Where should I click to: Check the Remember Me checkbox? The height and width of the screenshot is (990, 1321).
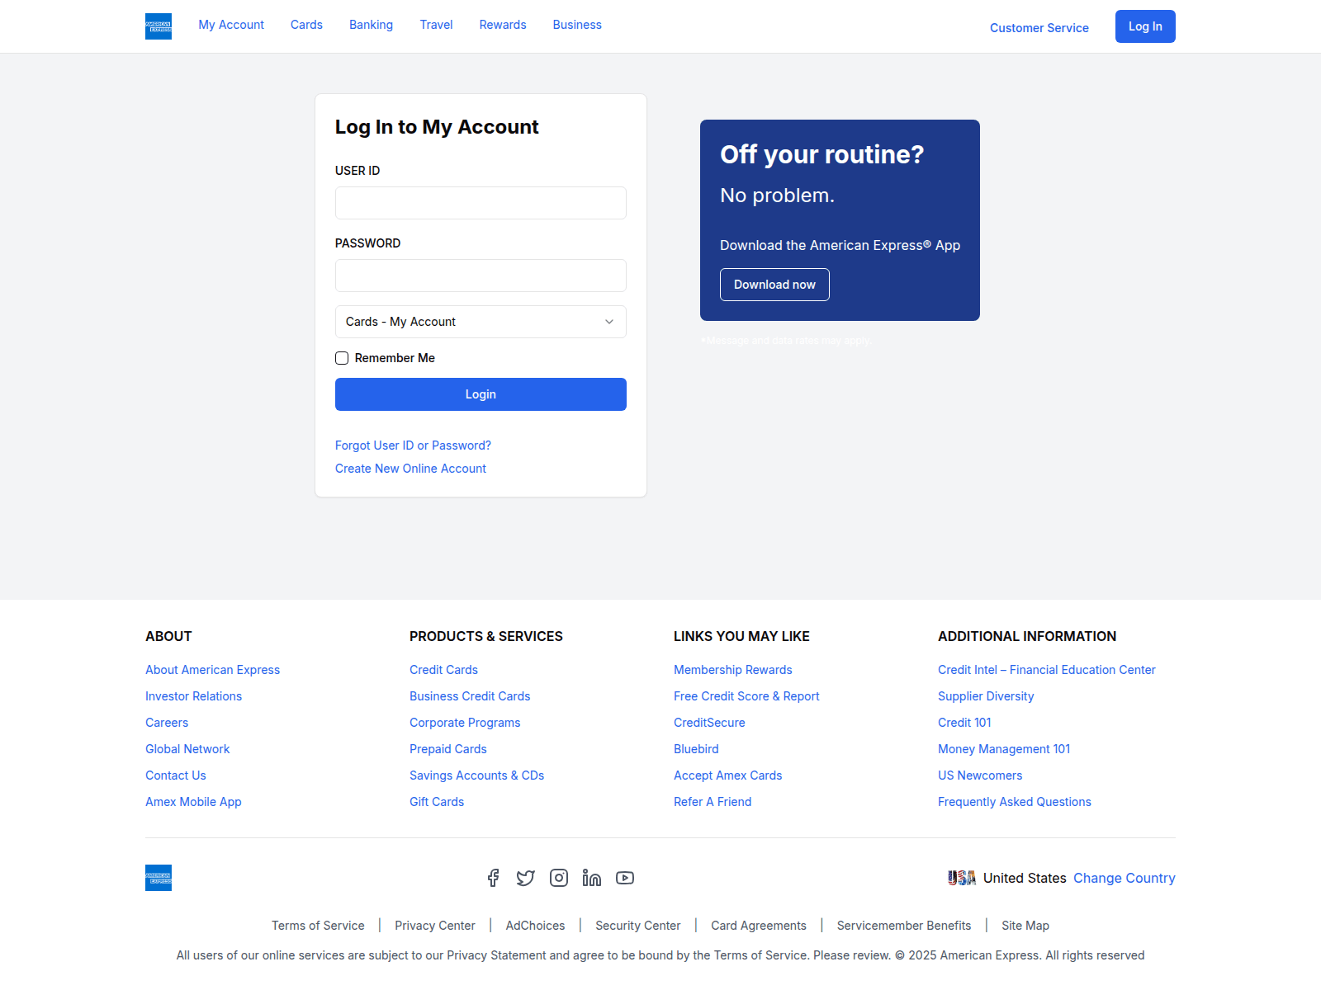tap(342, 358)
